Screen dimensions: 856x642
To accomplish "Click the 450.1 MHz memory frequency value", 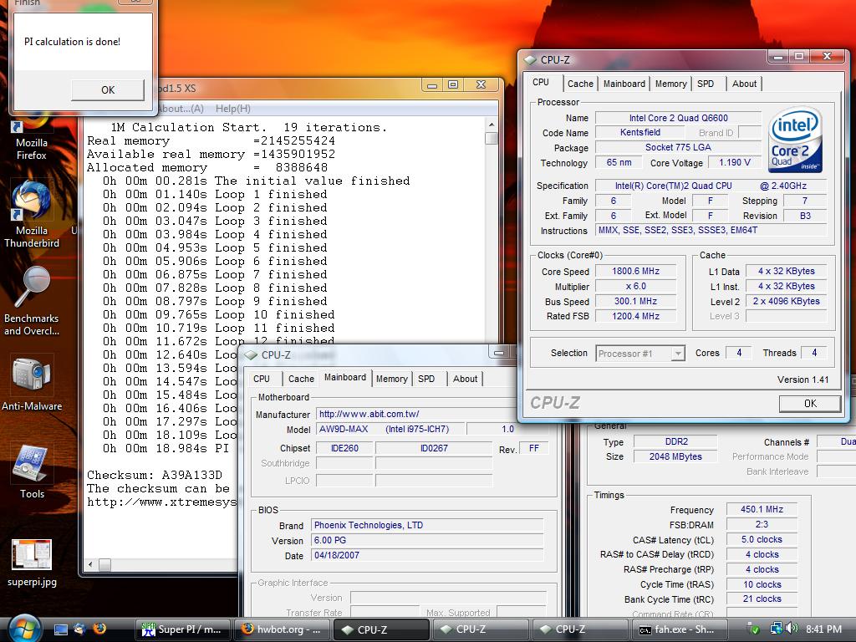I will [762, 509].
